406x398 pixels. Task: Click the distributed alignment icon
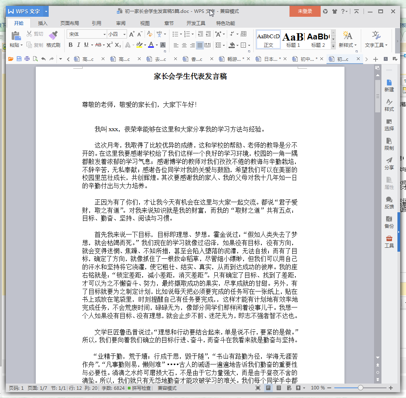208,45
